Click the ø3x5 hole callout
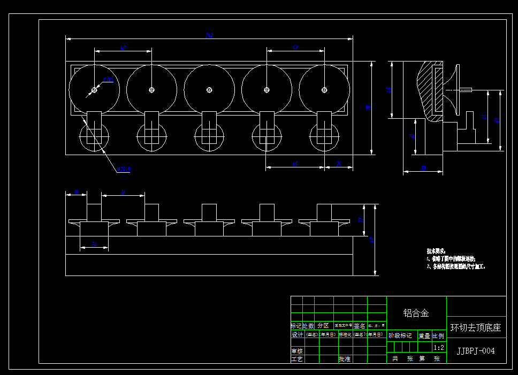The height and width of the screenshot is (375, 518). 108,79
